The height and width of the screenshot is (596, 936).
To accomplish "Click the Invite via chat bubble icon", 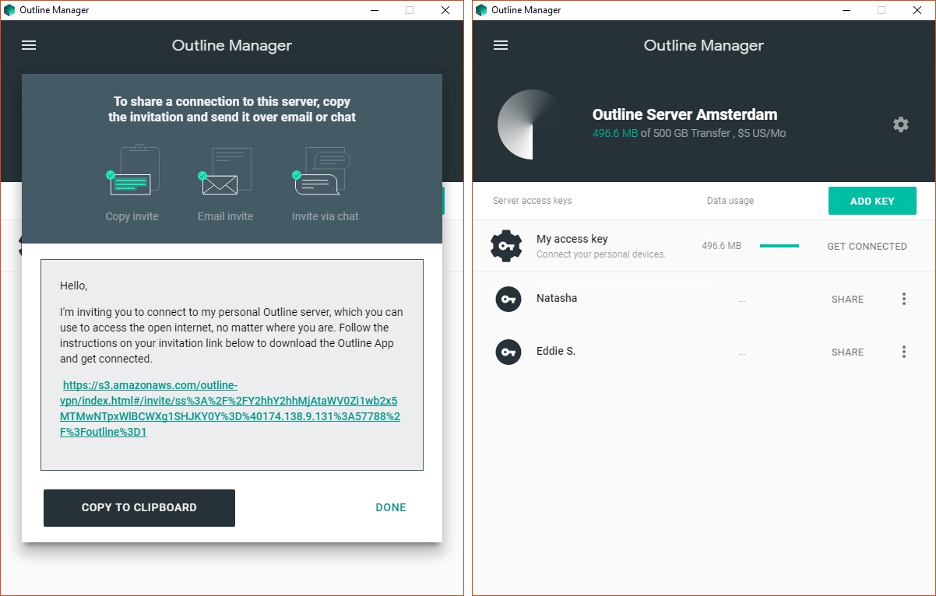I will pos(321,171).
